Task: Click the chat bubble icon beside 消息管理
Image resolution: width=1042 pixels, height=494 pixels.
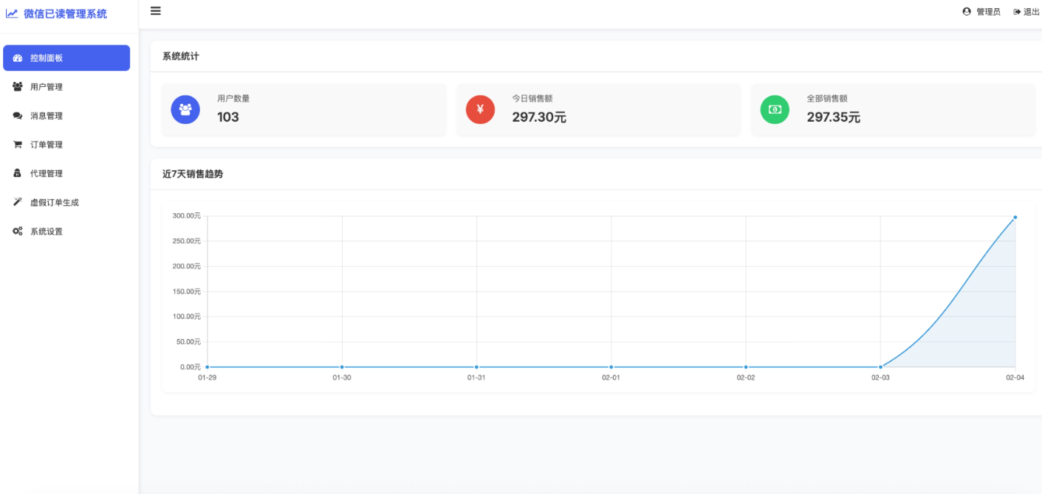Action: [18, 115]
